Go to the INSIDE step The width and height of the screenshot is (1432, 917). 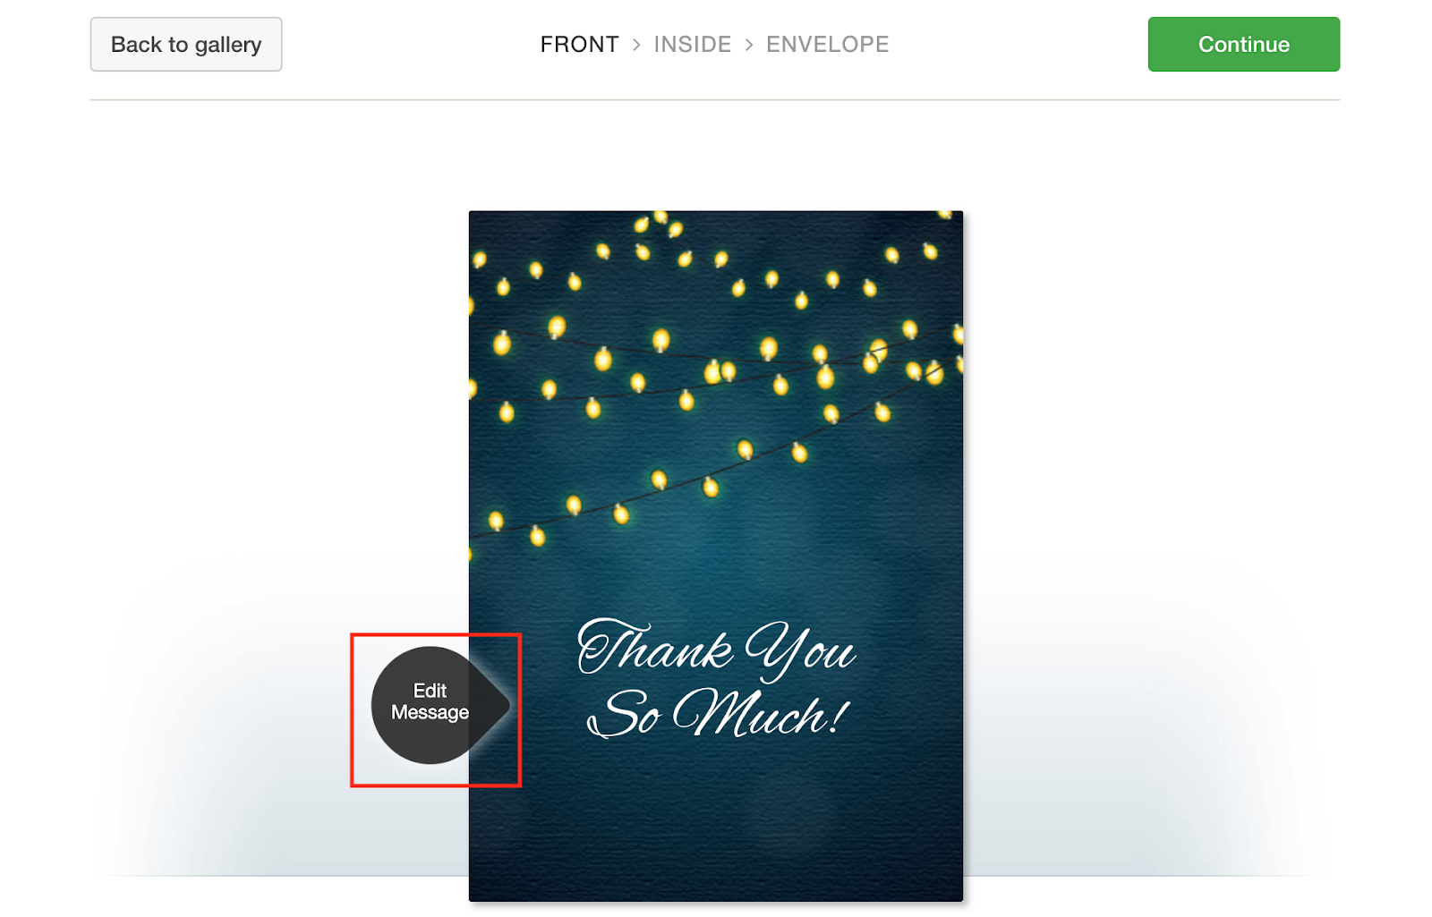point(692,44)
